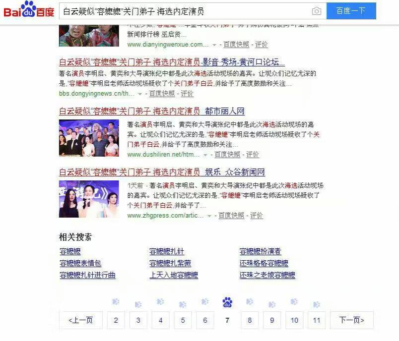Open 百度快照 for bbs.dongyingnews.cn result
Image resolution: width=399 pixels, height=341 pixels.
pos(162,94)
